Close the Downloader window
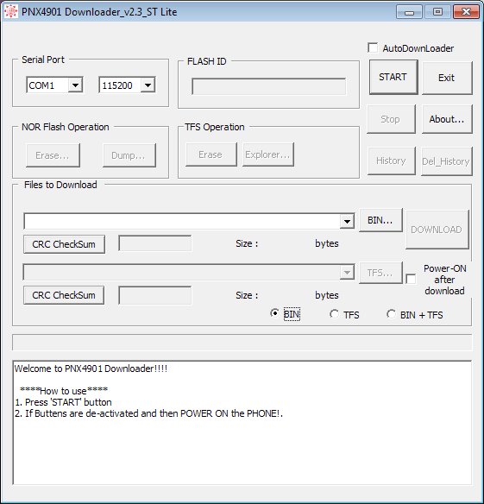The image size is (484, 504). 466,12
